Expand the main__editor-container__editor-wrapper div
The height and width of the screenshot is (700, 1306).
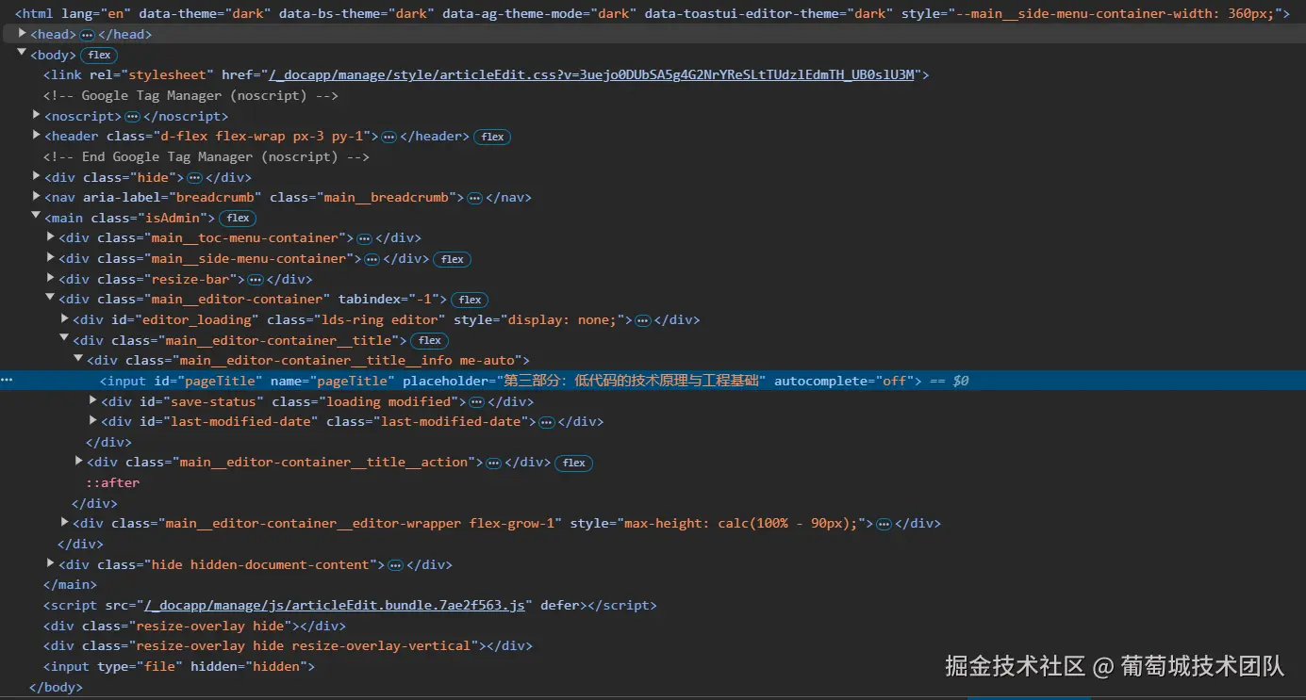pyautogui.click(x=64, y=523)
